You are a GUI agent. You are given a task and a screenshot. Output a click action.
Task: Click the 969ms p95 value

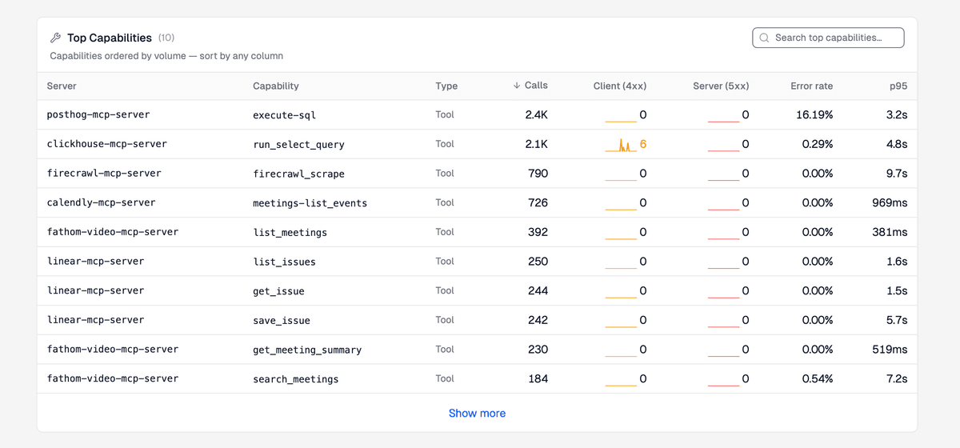[x=890, y=202]
